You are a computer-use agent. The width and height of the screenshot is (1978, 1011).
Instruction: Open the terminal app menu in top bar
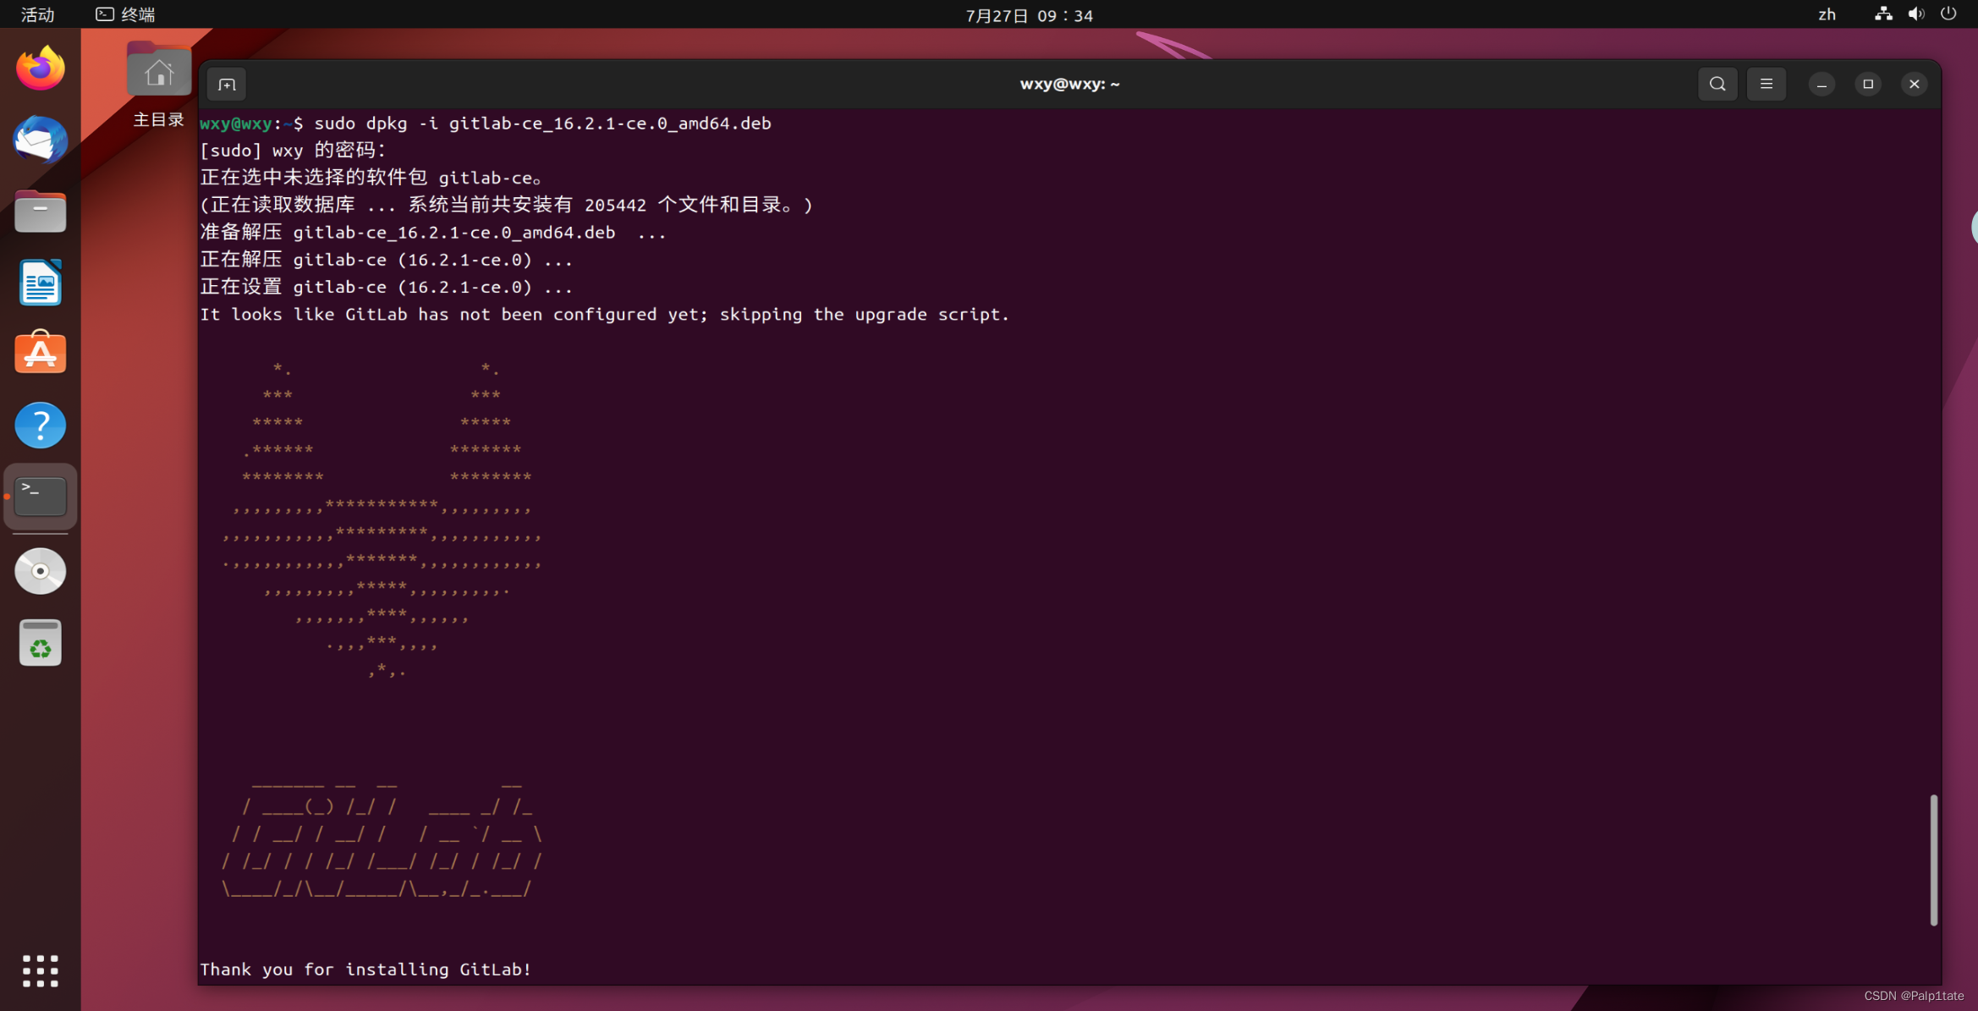[125, 14]
